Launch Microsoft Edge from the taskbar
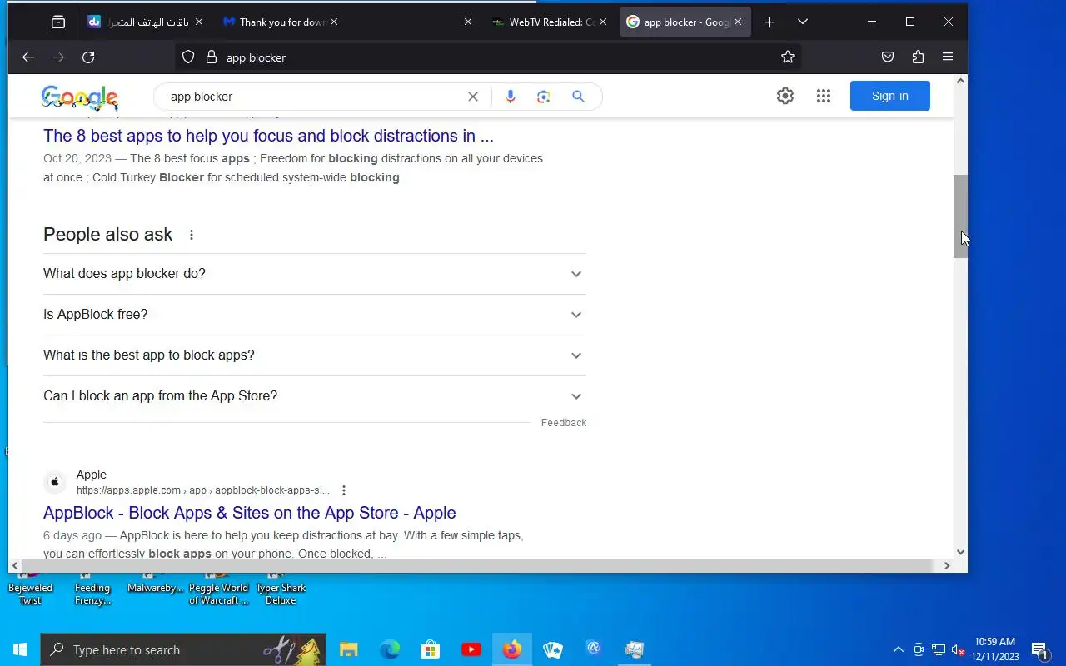Viewport: 1066px width, 666px height. [390, 649]
